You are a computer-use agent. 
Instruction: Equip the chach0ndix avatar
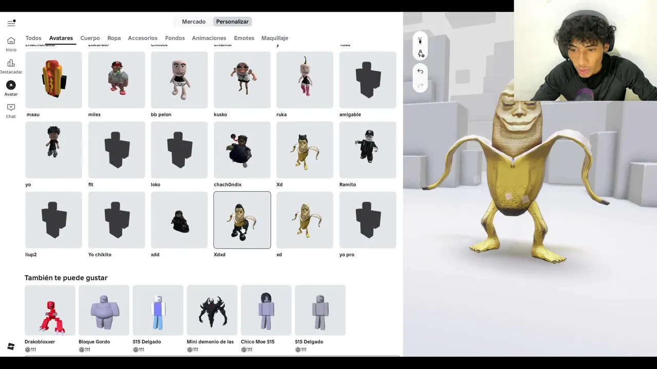coord(242,150)
